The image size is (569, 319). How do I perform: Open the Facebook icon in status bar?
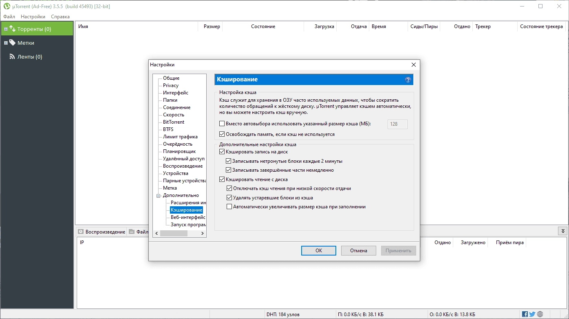(525, 314)
